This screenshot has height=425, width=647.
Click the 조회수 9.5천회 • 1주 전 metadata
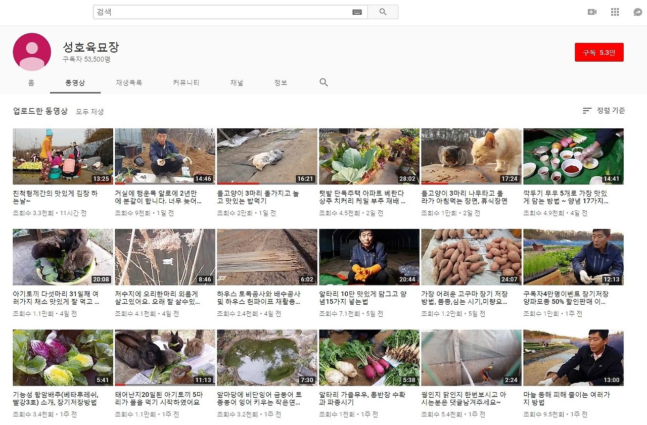coord(556,414)
